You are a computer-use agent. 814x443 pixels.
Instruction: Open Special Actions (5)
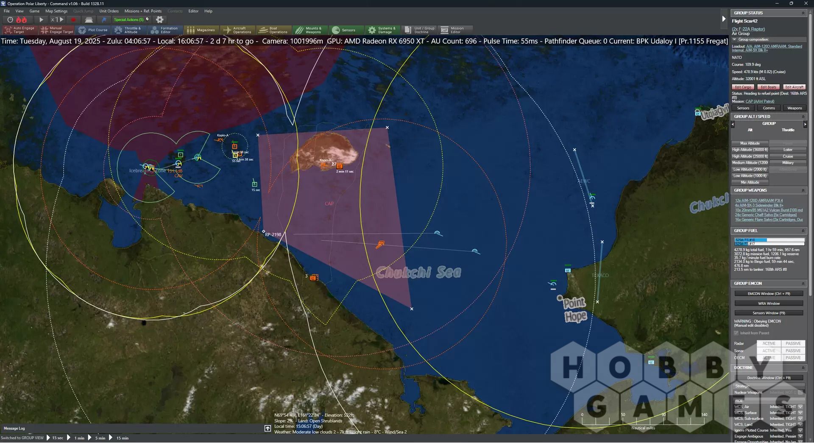click(131, 20)
